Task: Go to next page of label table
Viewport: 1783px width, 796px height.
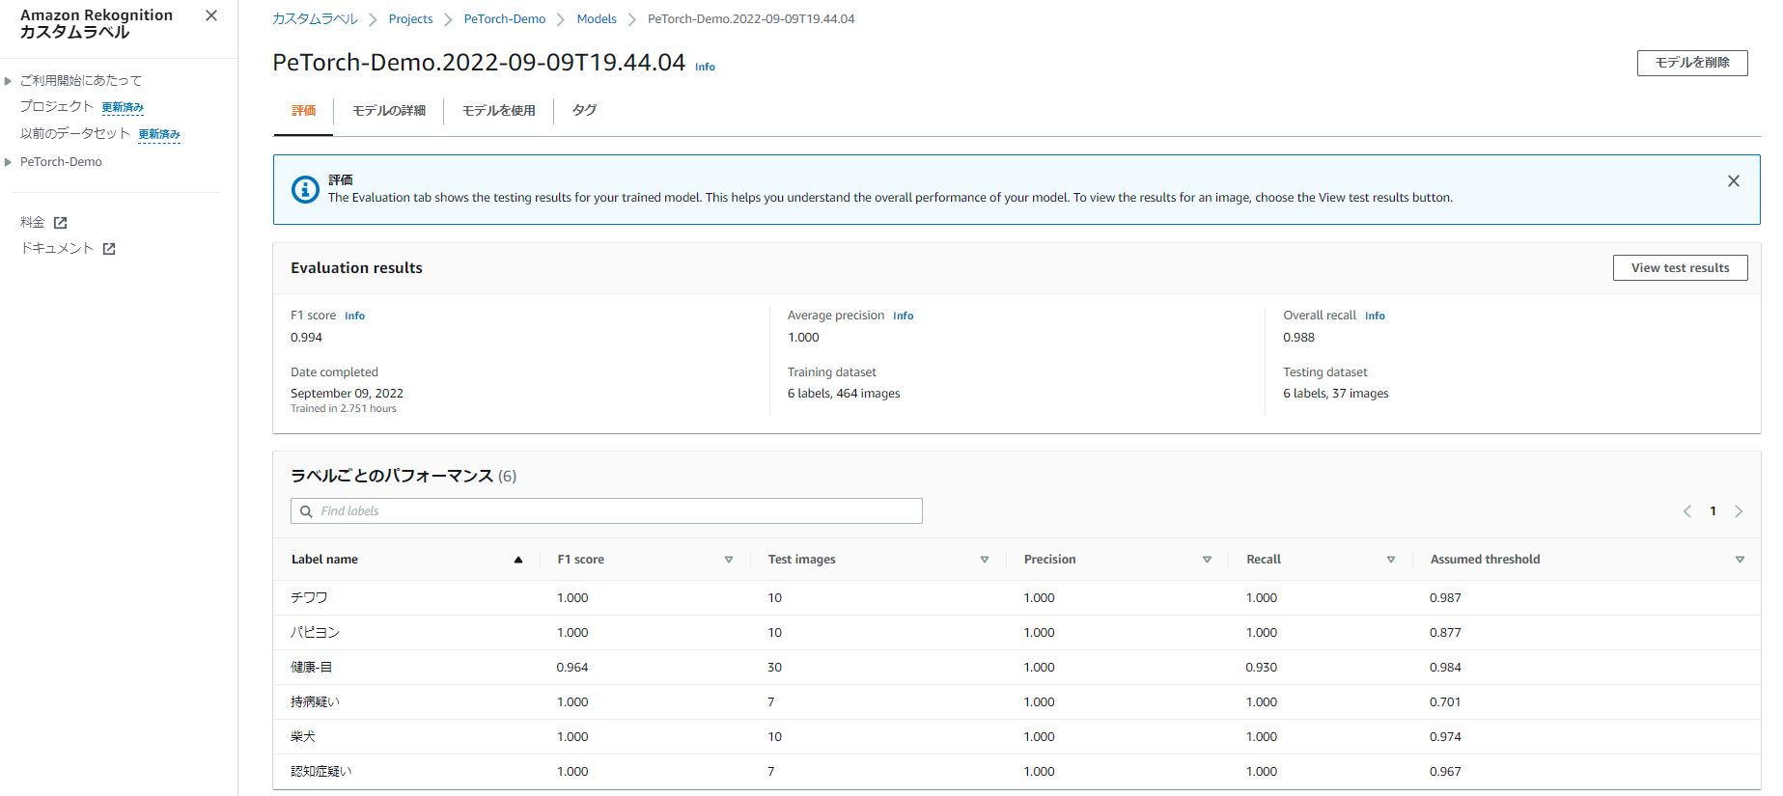Action: [x=1738, y=511]
